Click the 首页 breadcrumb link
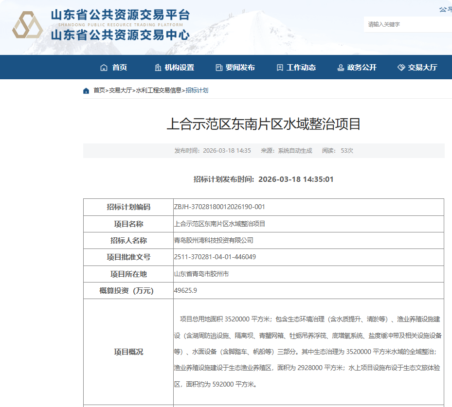 [x=99, y=90]
